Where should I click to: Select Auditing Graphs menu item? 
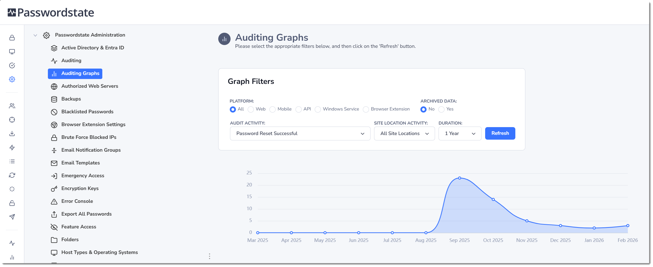[75, 74]
